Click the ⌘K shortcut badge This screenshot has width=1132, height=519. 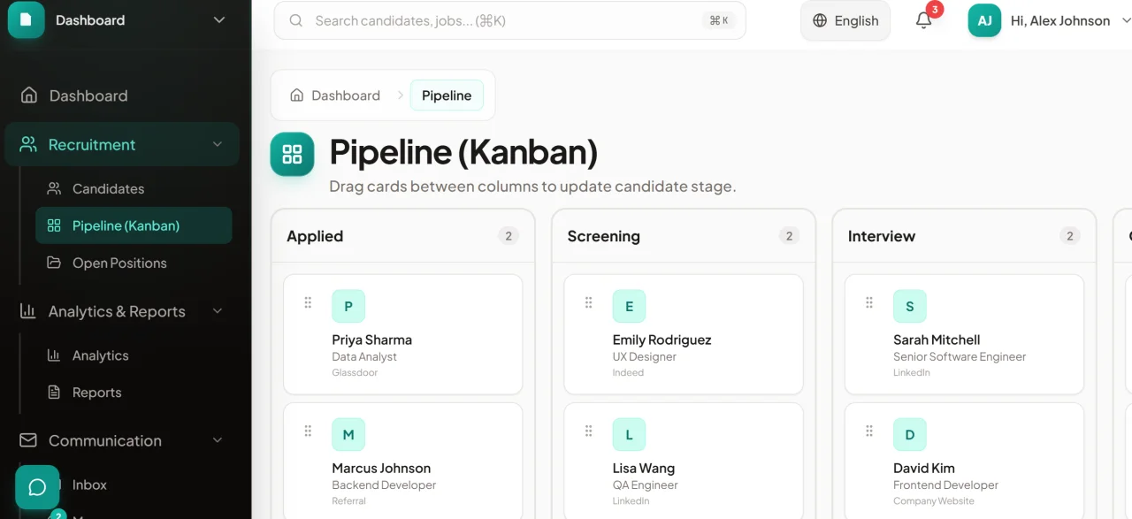(719, 20)
